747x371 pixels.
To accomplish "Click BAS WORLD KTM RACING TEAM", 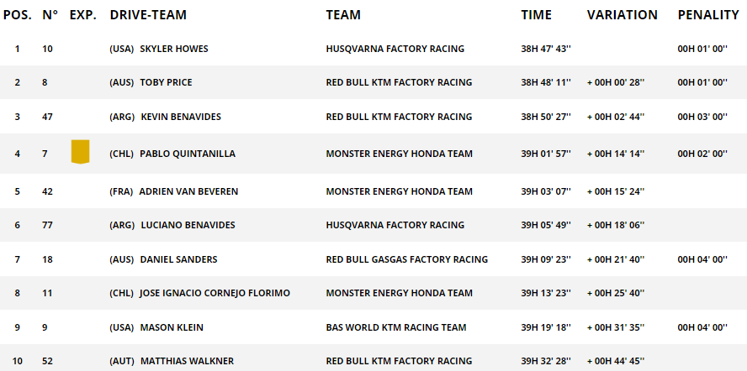I will tap(396, 327).
